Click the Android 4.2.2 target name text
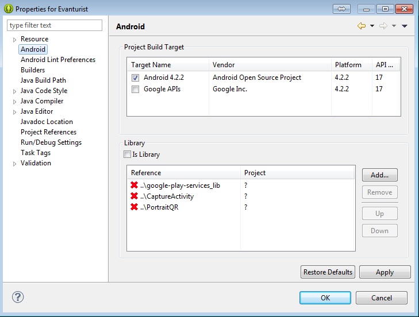419x317 pixels. (164, 78)
